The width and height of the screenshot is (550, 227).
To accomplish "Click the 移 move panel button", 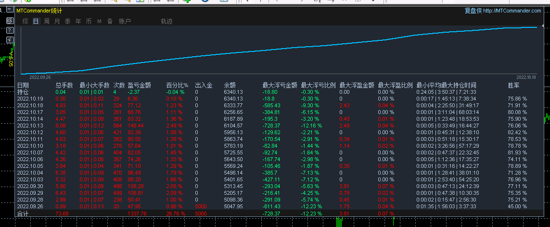I will click(10, 20).
